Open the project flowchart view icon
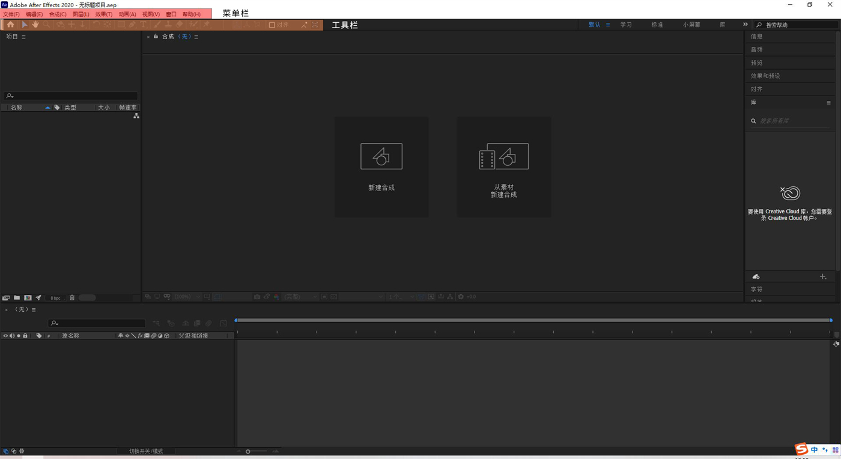 136,116
